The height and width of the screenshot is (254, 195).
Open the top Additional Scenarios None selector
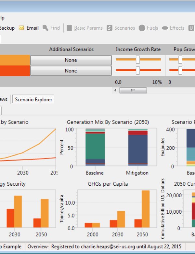click(71, 60)
